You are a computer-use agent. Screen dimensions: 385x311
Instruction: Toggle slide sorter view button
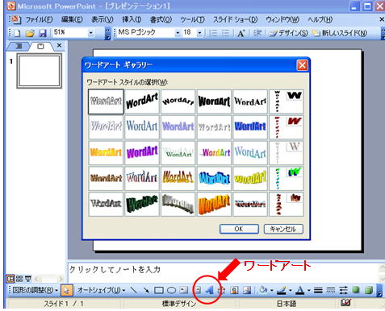tap(19, 279)
